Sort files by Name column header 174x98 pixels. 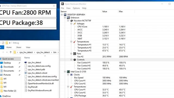pos(27,58)
